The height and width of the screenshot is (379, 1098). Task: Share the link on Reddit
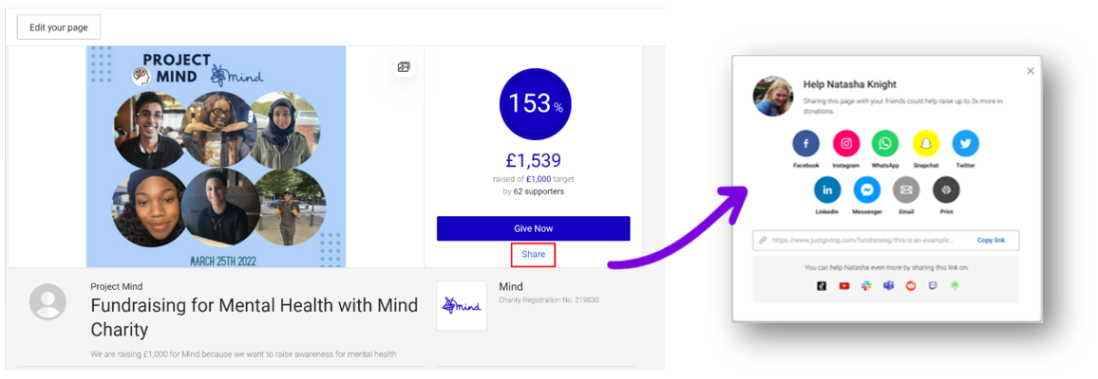[x=911, y=286]
